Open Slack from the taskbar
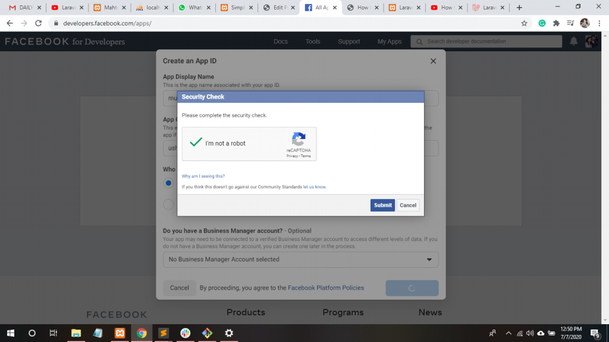Image resolution: width=609 pixels, height=342 pixels. coord(186,333)
